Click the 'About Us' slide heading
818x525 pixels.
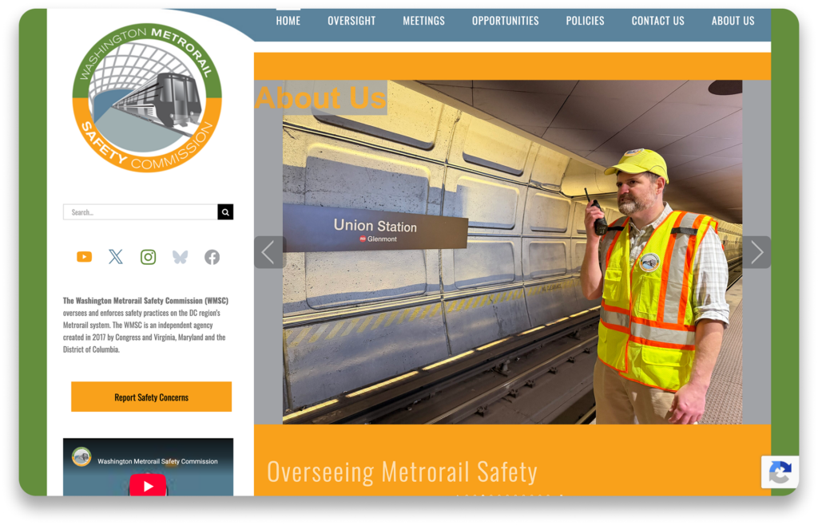[320, 97]
